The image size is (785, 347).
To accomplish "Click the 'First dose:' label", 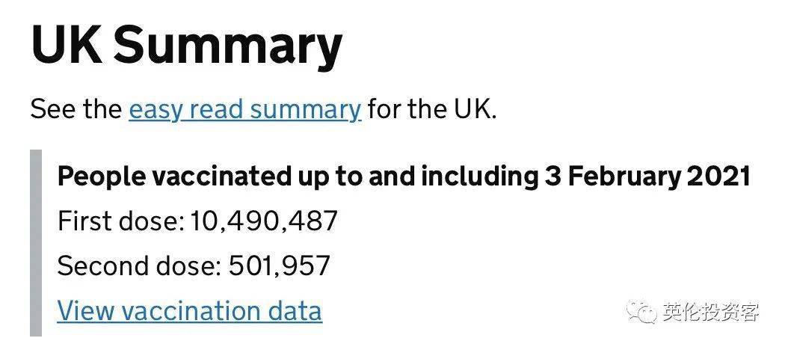I will click(121, 221).
